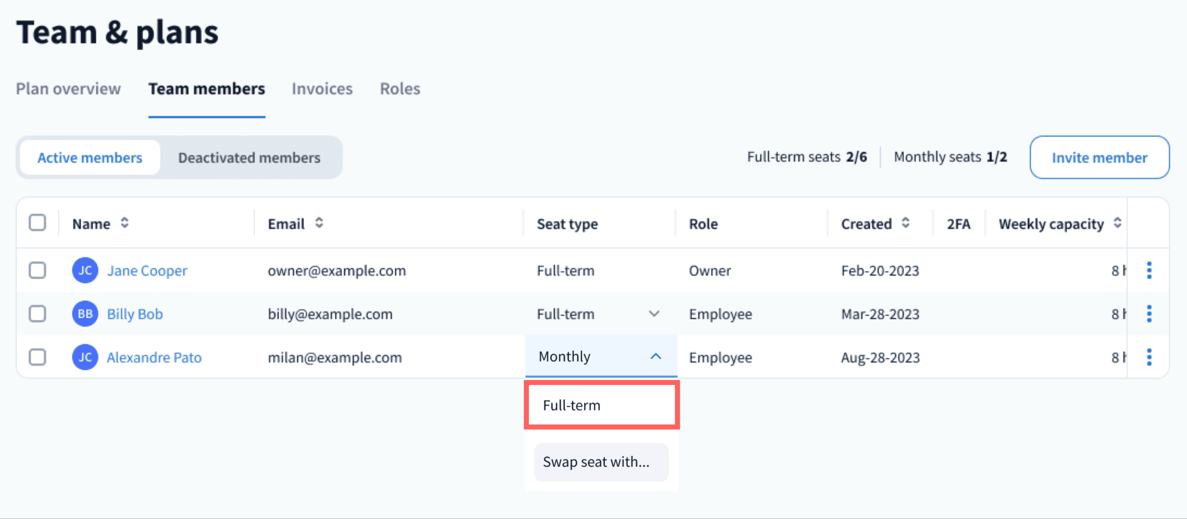Open the three-dot menu for Alexandre Pato
The height and width of the screenshot is (519, 1187).
pos(1149,357)
